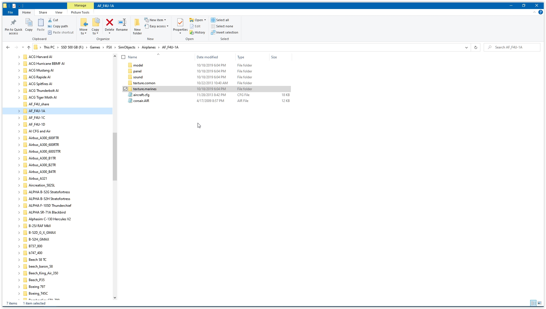
Task: Open the View ribbon tab
Action: point(59,12)
